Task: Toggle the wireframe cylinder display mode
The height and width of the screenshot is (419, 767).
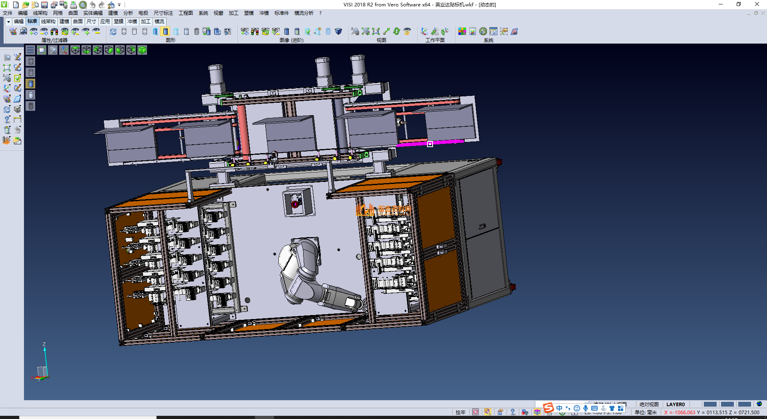Action: click(x=124, y=31)
